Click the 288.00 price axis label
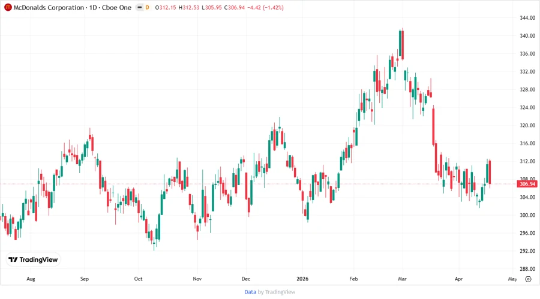The image size is (540, 299). pyautogui.click(x=527, y=269)
